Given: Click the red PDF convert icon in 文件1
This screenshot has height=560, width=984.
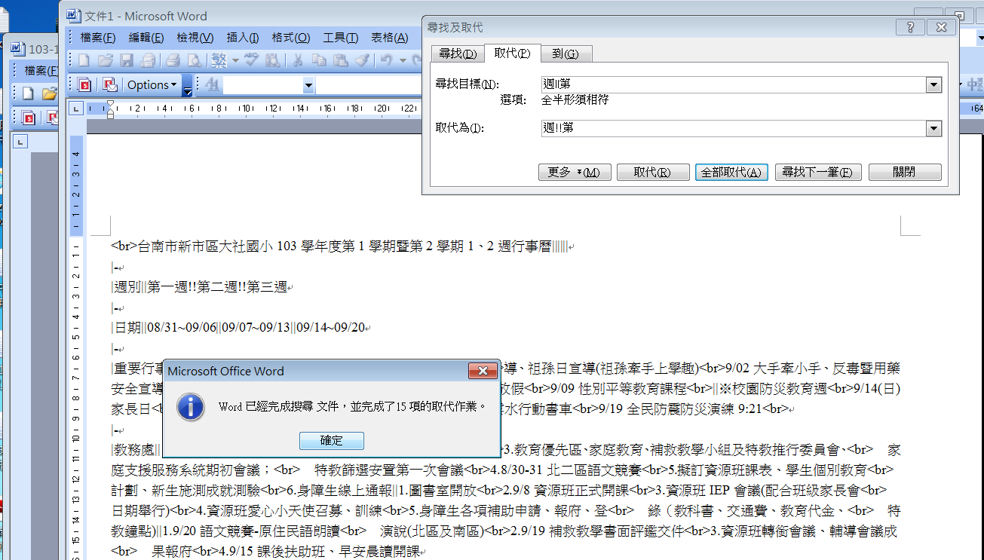Looking at the screenshot, I should click(84, 84).
